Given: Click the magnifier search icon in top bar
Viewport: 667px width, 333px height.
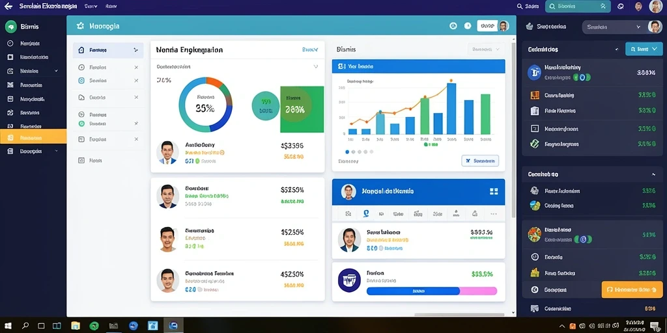Looking at the screenshot, I should (x=519, y=7).
